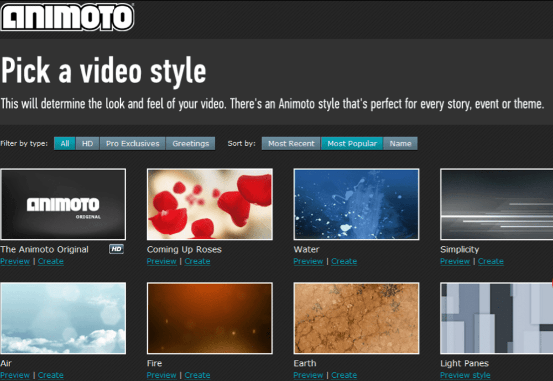Preview the Fire style

point(161,375)
